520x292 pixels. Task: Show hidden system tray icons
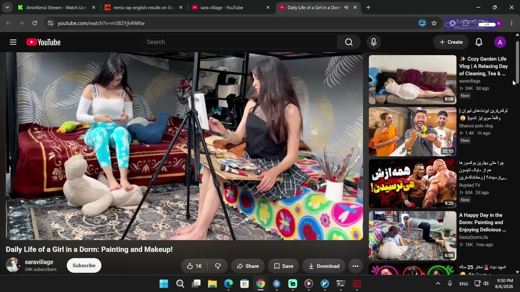pyautogui.click(x=438, y=284)
